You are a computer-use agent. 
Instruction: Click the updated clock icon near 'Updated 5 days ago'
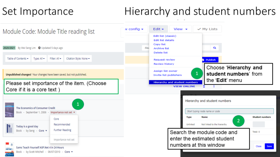40,48
